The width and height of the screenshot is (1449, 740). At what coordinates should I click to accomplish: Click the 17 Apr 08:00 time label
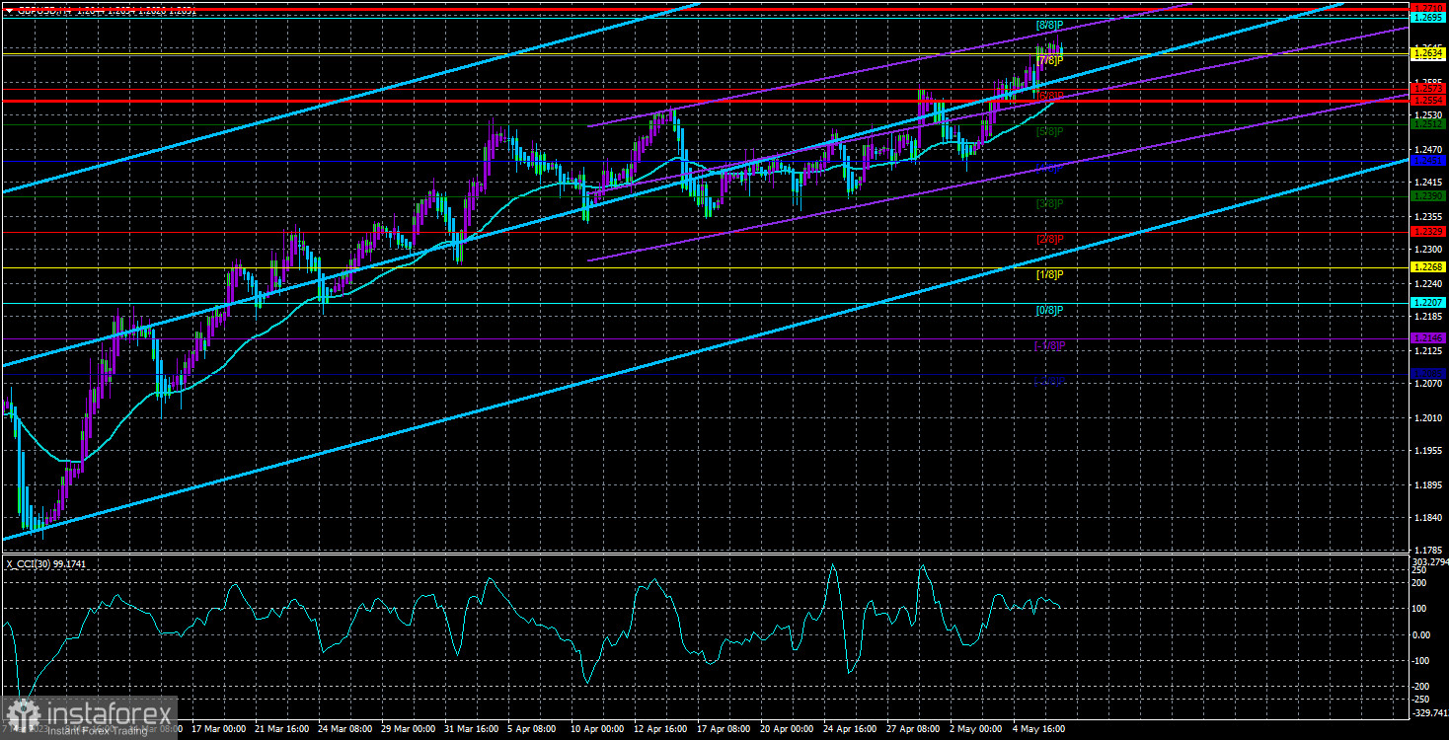click(x=724, y=730)
